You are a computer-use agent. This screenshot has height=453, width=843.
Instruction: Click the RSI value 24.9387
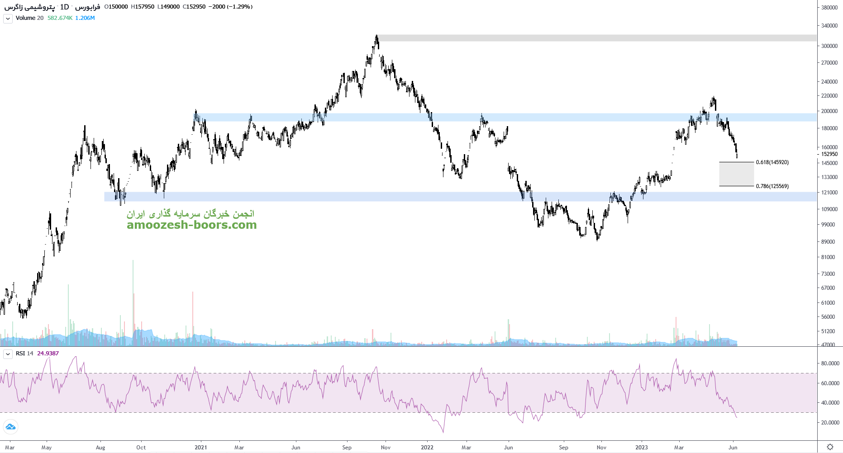pos(48,354)
